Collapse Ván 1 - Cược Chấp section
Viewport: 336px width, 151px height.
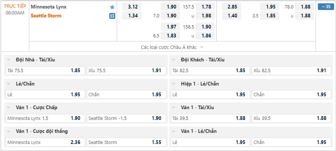click(x=9, y=108)
